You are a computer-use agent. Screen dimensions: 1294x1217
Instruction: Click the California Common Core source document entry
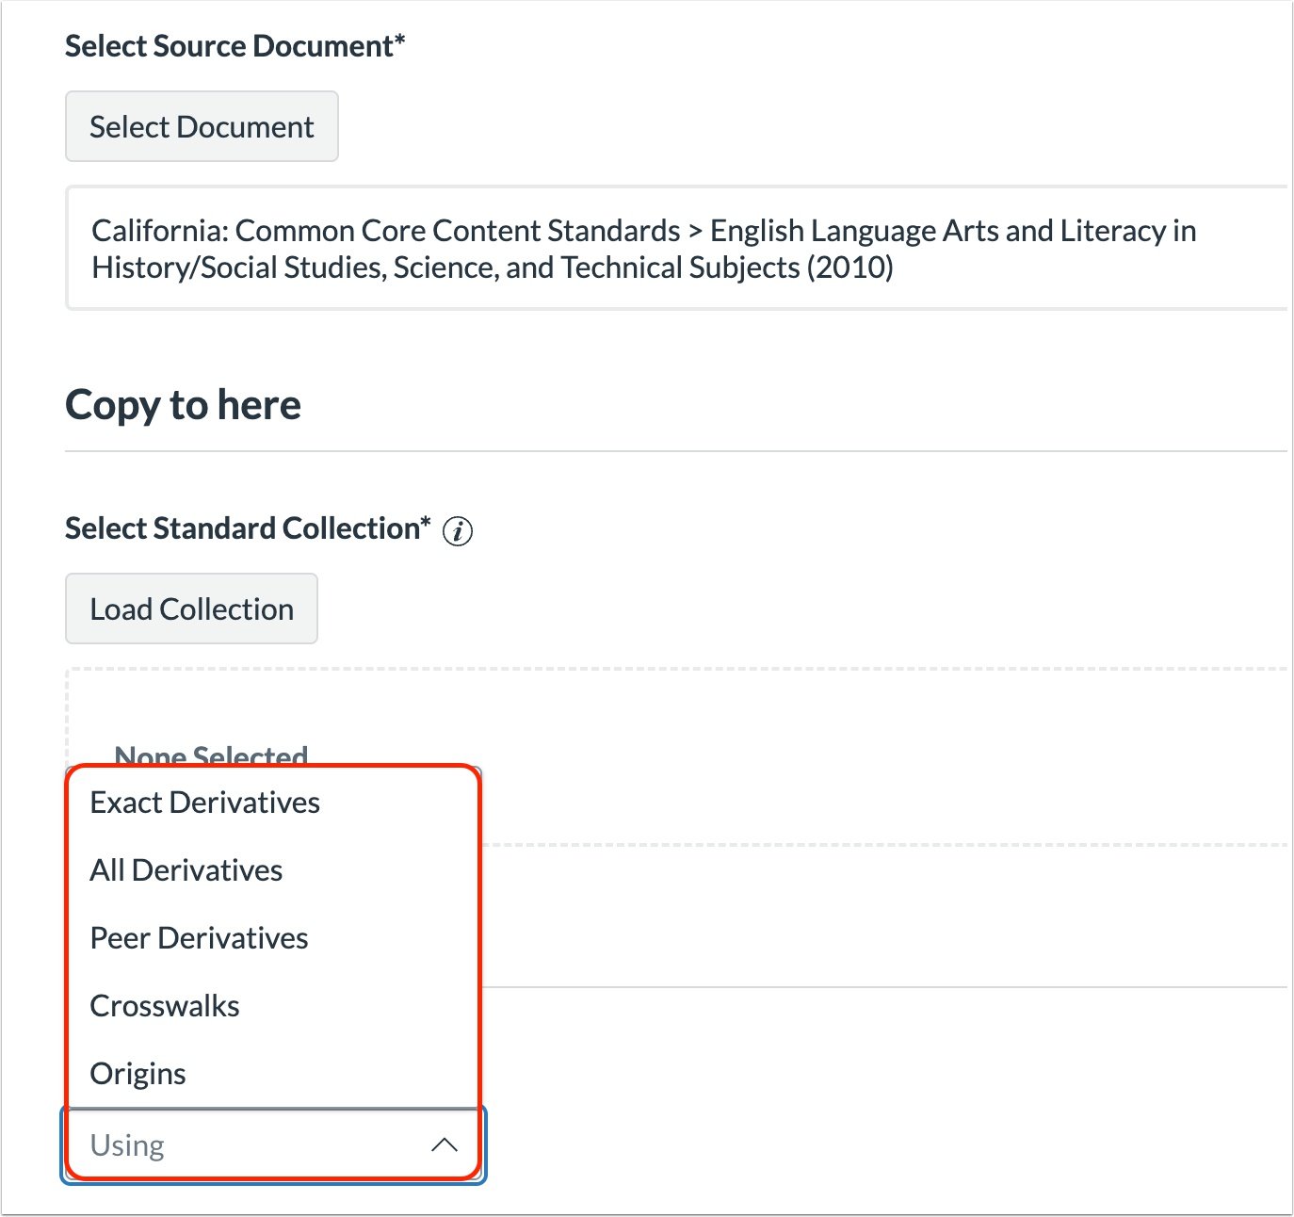(643, 248)
